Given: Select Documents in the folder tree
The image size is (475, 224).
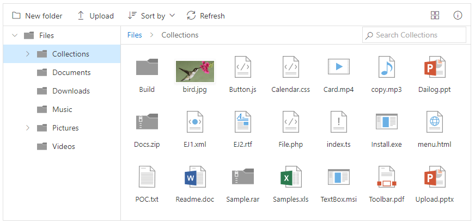Looking at the screenshot, I should (71, 72).
